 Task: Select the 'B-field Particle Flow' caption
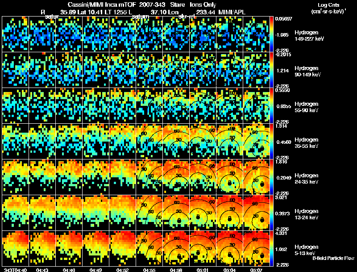(333, 258)
